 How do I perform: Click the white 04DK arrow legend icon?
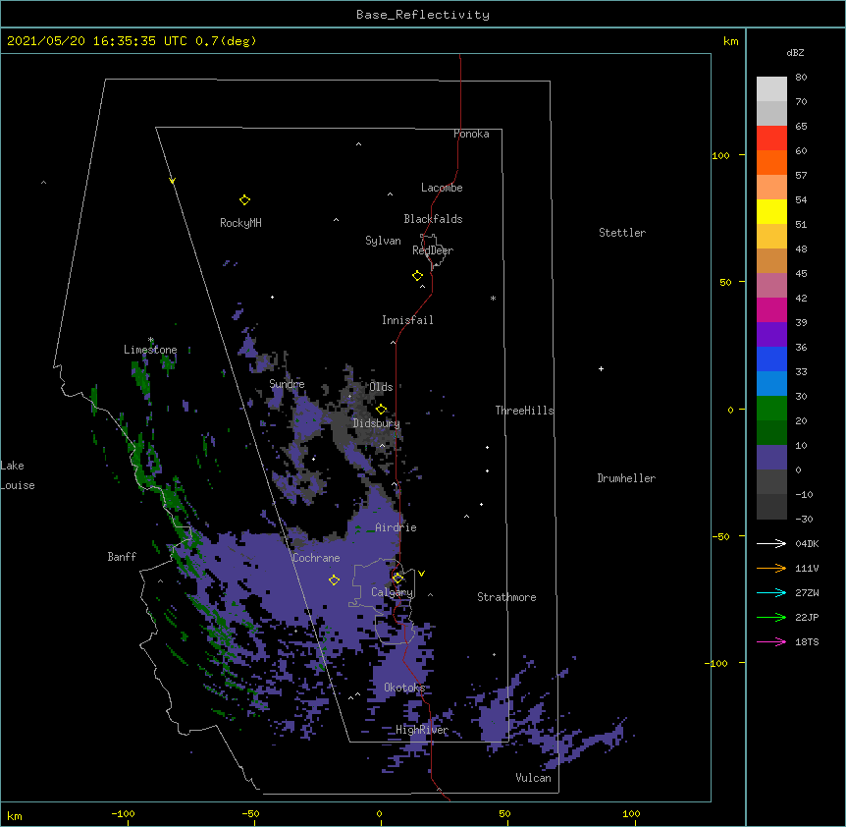[771, 543]
